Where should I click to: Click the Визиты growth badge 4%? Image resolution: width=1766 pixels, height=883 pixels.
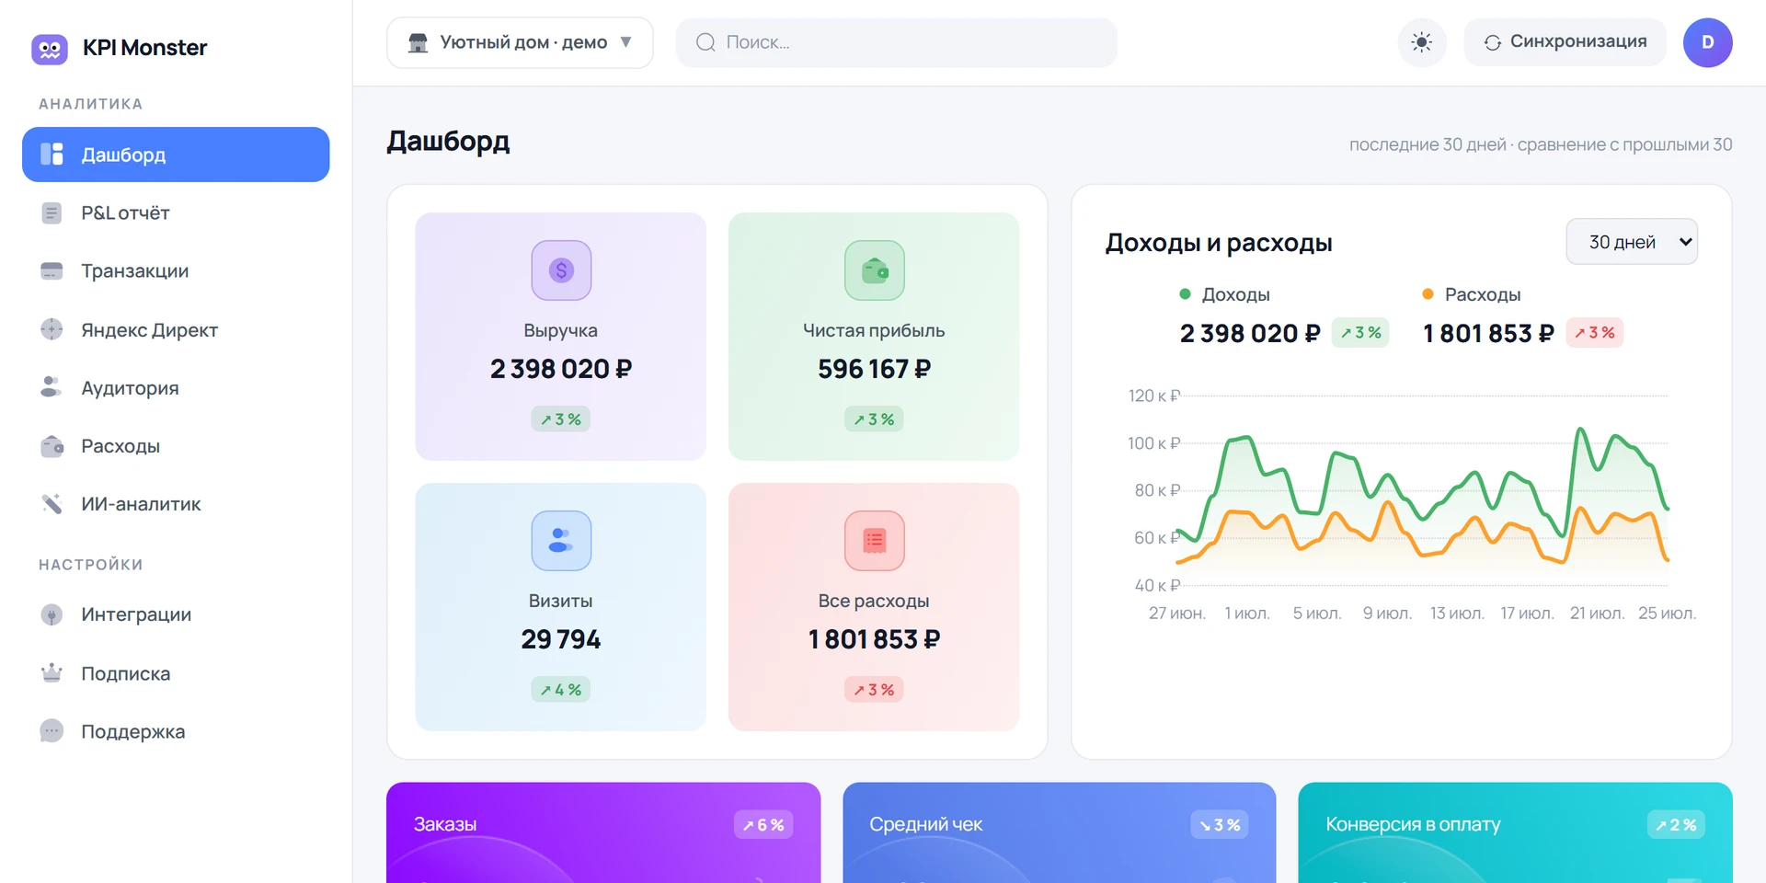pos(561,690)
